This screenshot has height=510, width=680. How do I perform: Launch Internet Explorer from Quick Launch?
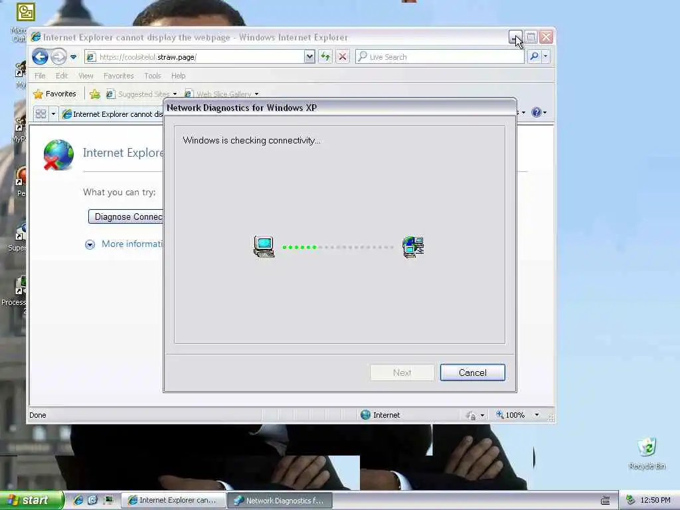[78, 500]
